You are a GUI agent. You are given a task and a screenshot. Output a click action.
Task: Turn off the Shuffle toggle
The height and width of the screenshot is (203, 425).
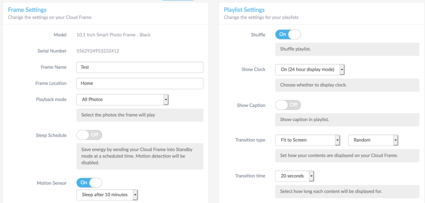pos(288,34)
